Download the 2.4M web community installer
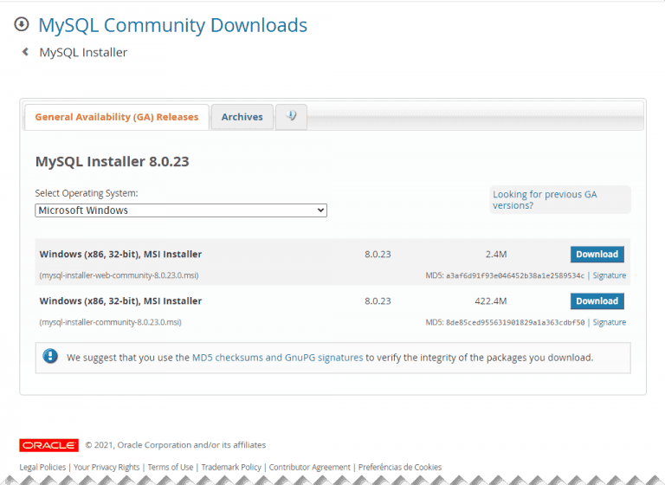The height and width of the screenshot is (485, 665). click(x=597, y=255)
